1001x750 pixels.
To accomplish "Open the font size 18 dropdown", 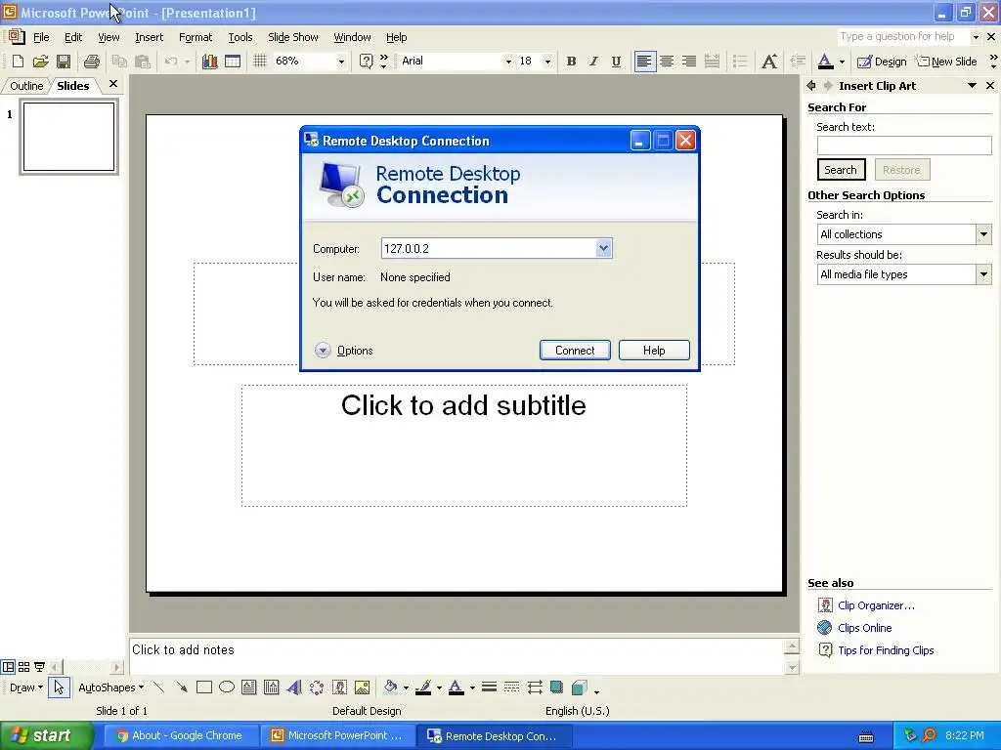I will point(547,62).
